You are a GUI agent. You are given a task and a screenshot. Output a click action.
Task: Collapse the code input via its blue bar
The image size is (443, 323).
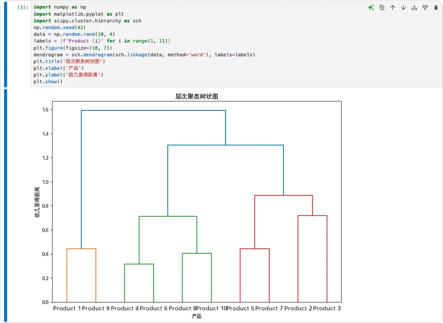click(x=6, y=44)
